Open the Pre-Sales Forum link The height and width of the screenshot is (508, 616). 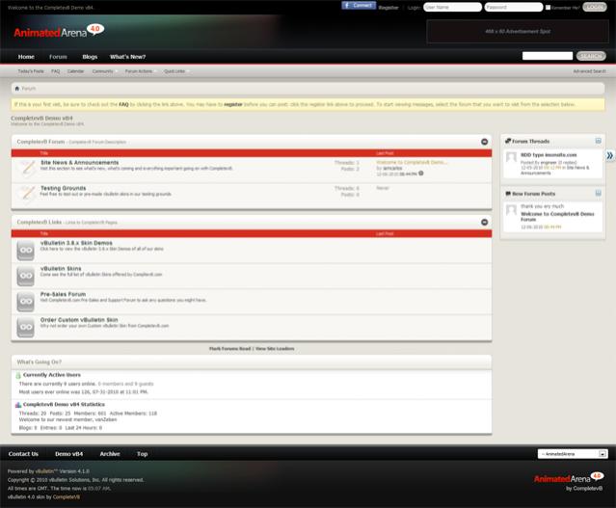[x=63, y=294]
